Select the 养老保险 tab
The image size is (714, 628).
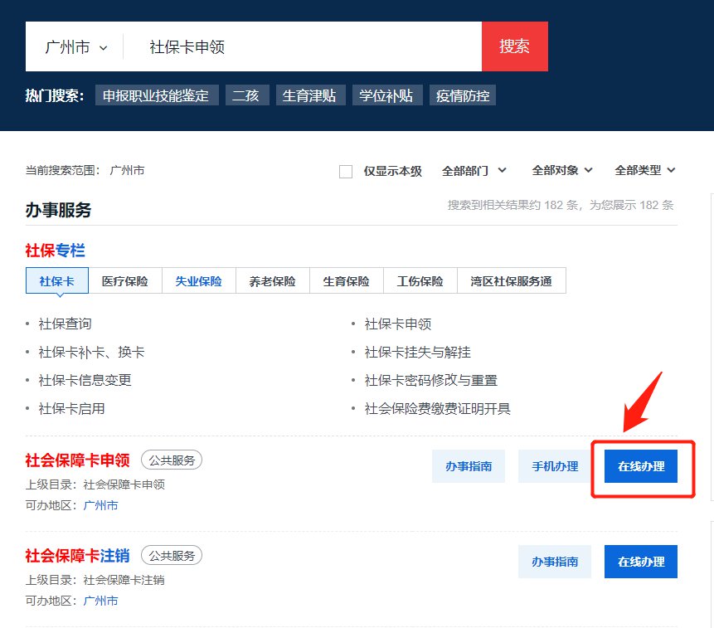click(x=272, y=281)
